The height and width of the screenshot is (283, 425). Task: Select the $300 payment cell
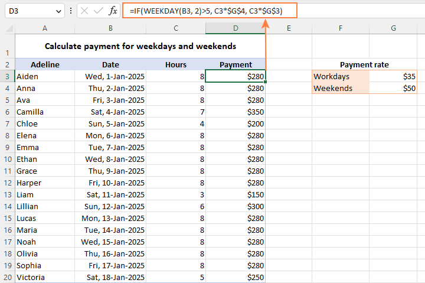pos(236,206)
